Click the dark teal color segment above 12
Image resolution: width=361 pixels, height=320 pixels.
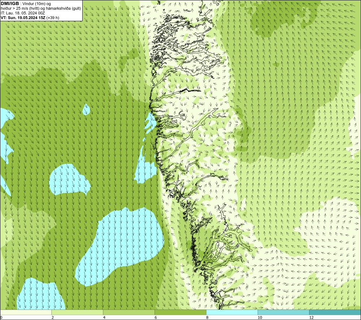click(335, 312)
